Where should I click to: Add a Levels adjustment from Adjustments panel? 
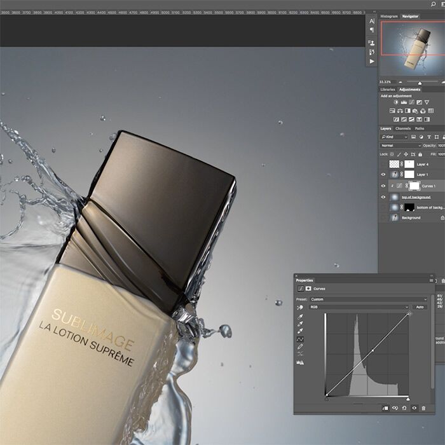point(404,102)
